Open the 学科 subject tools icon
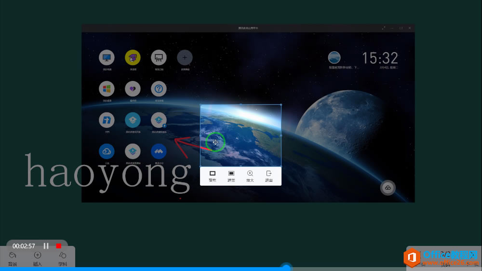Image resolution: width=482 pixels, height=271 pixels. (62, 259)
